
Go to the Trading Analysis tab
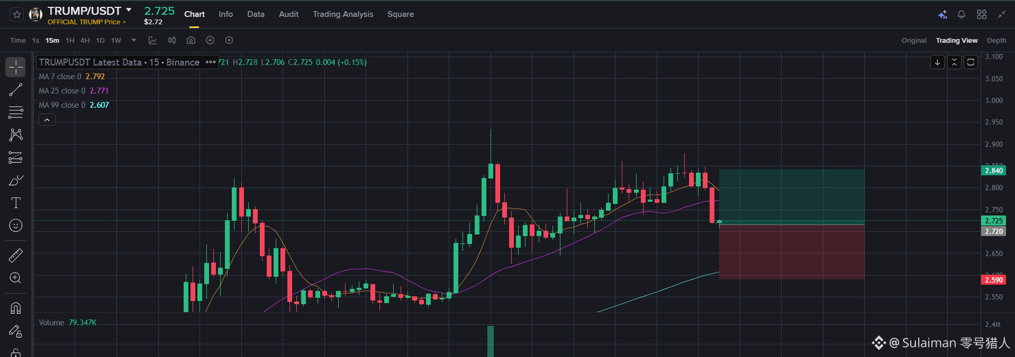[343, 14]
